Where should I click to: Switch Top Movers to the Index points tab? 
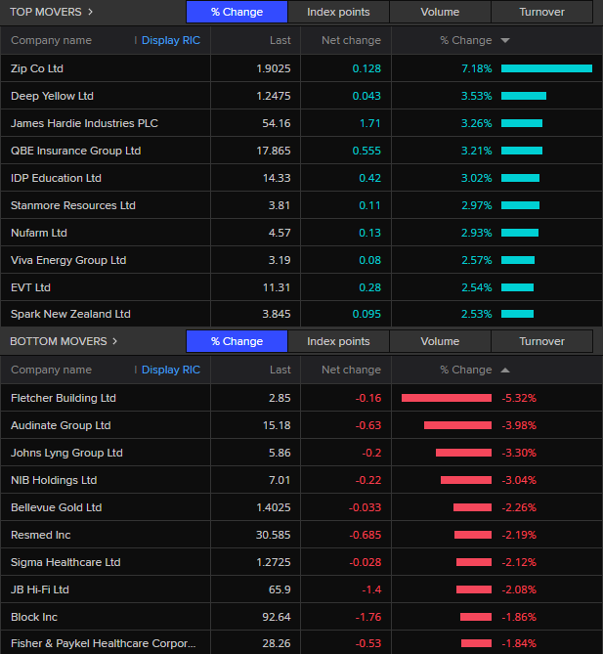click(x=338, y=12)
